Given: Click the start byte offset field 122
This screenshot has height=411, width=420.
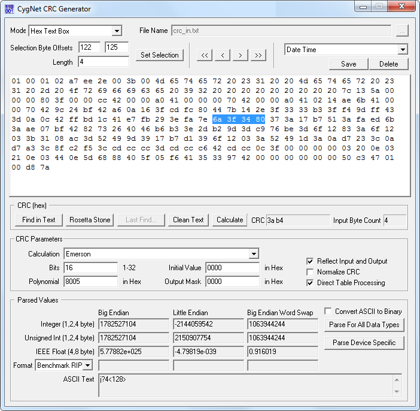Looking at the screenshot, I should 90,47.
